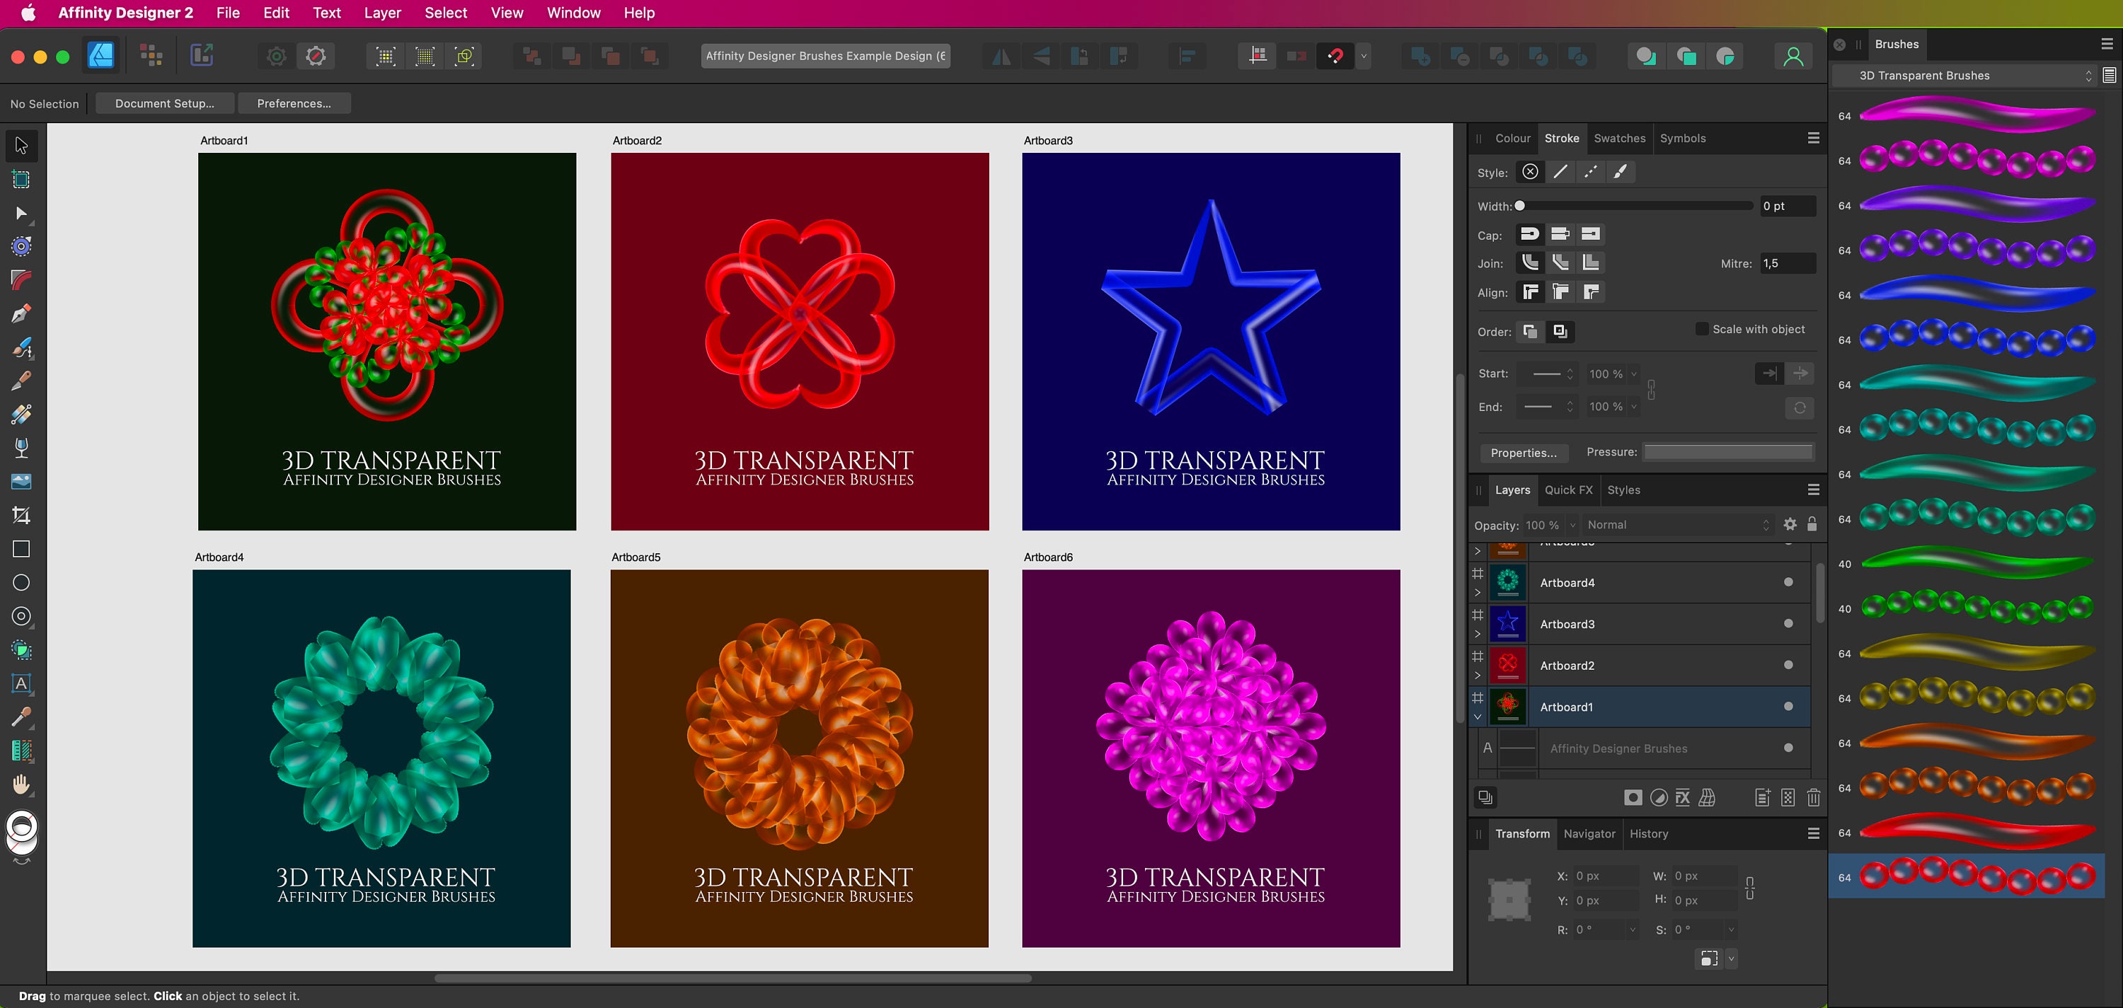Open the Normal blend mode dropdown
This screenshot has height=1008, width=2123.
(x=1677, y=525)
